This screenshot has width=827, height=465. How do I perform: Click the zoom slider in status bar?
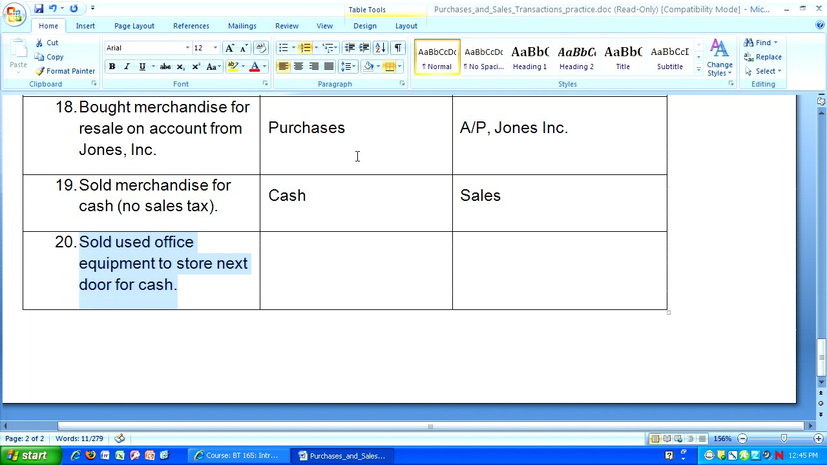tap(783, 439)
